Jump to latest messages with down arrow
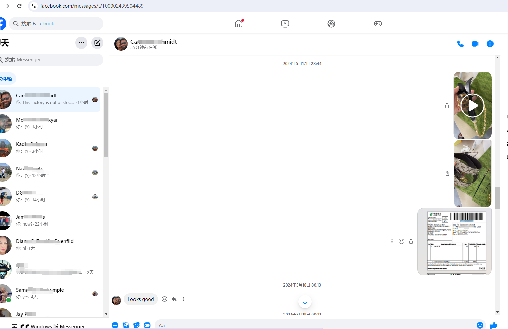Screen dimensions: 508x329 pos(305,302)
